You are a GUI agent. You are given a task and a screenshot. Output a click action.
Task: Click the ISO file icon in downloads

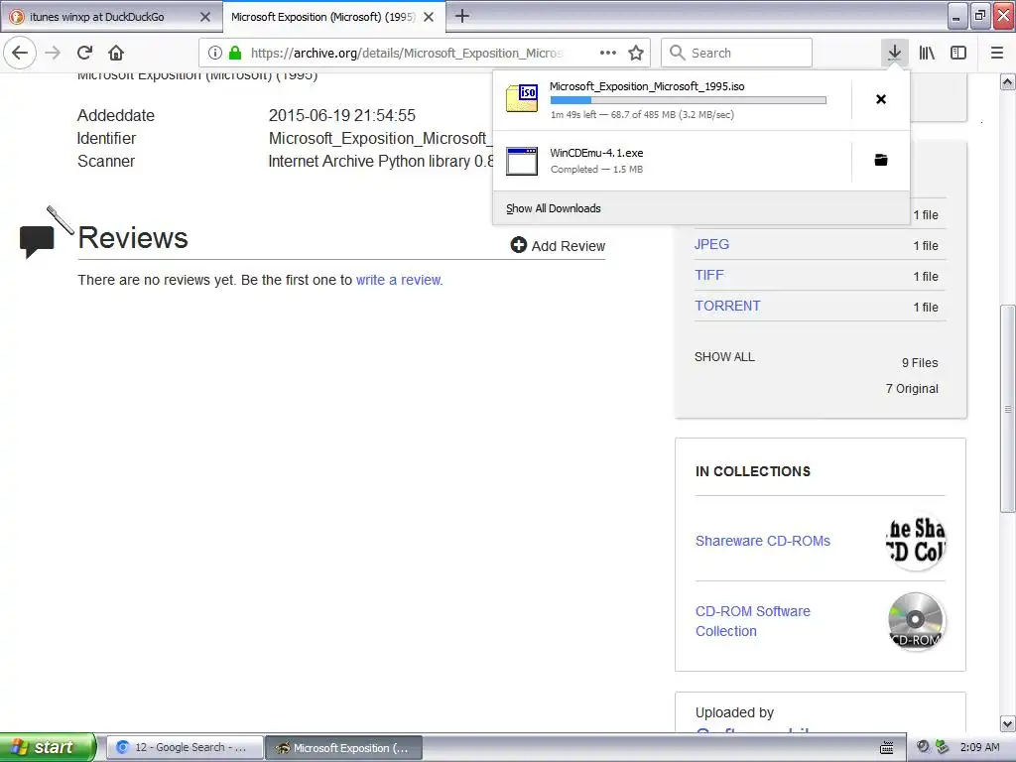coord(522,98)
